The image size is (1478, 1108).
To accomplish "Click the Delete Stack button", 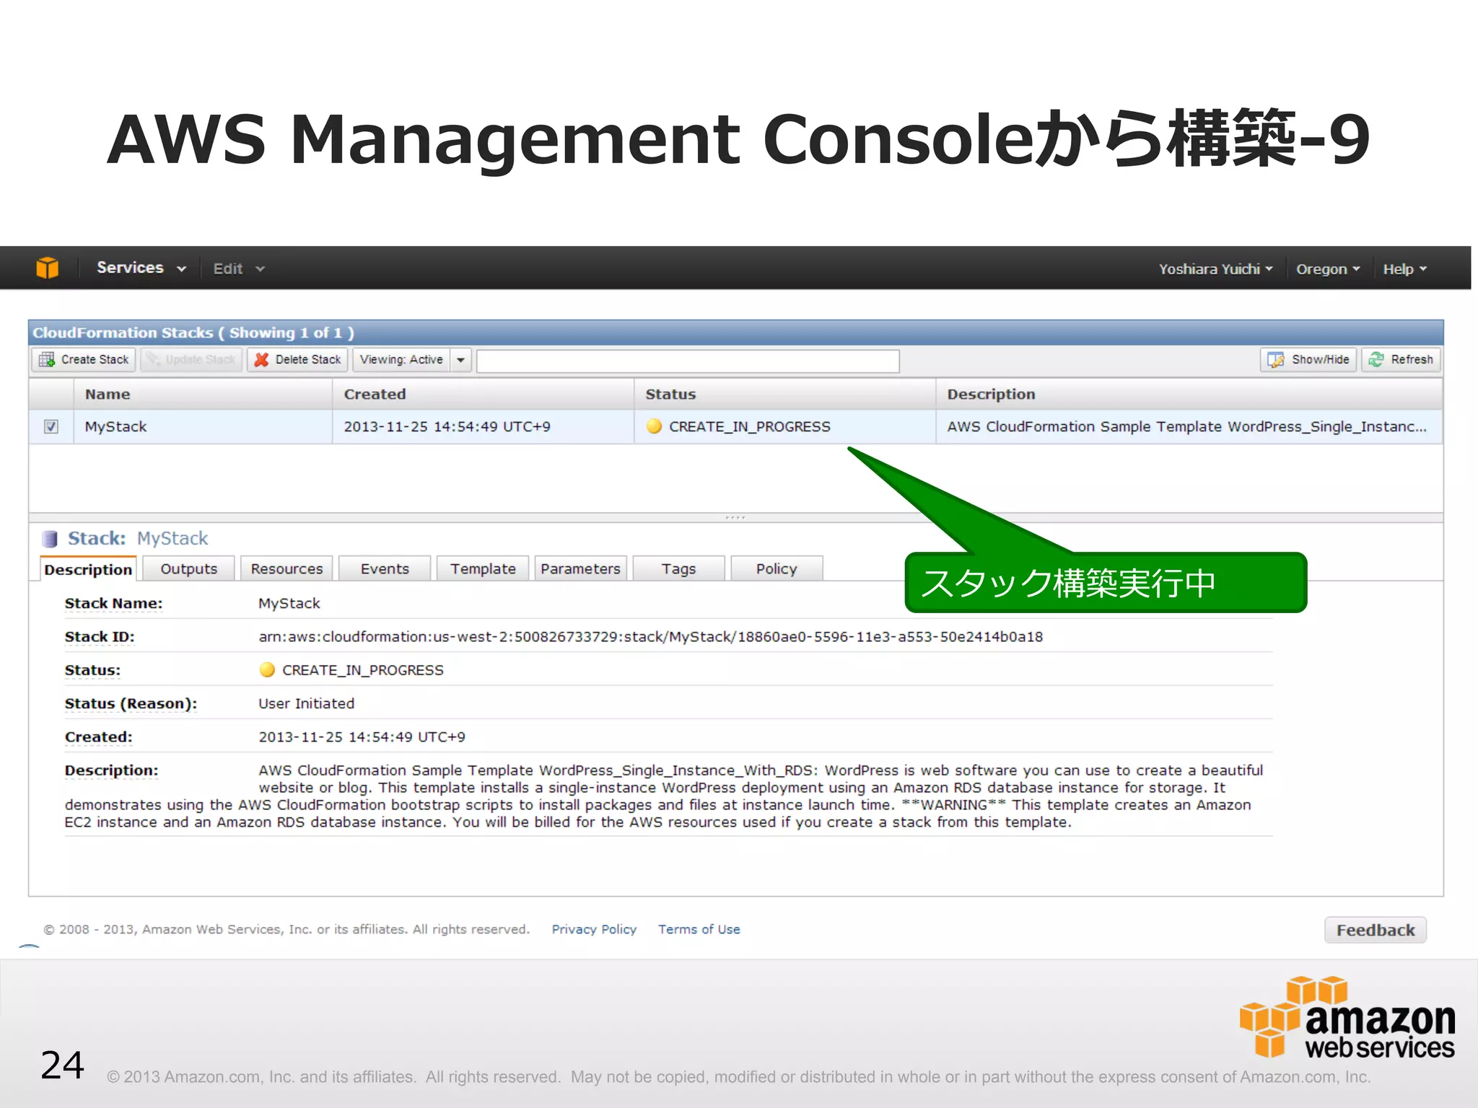I will [298, 359].
